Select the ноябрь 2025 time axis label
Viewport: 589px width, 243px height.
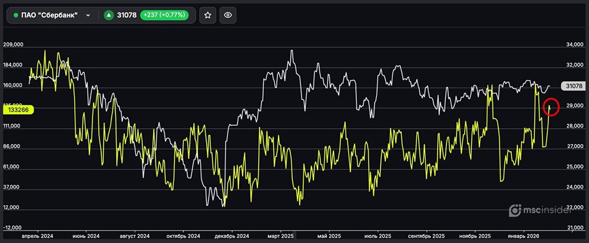(475, 237)
